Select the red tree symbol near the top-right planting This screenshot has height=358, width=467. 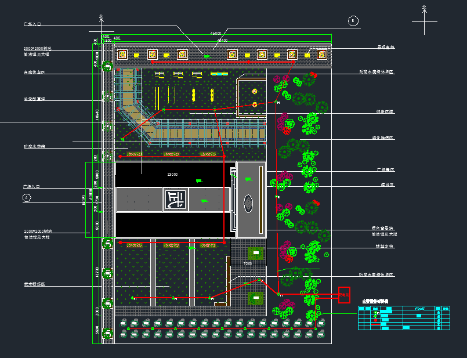click(313, 74)
